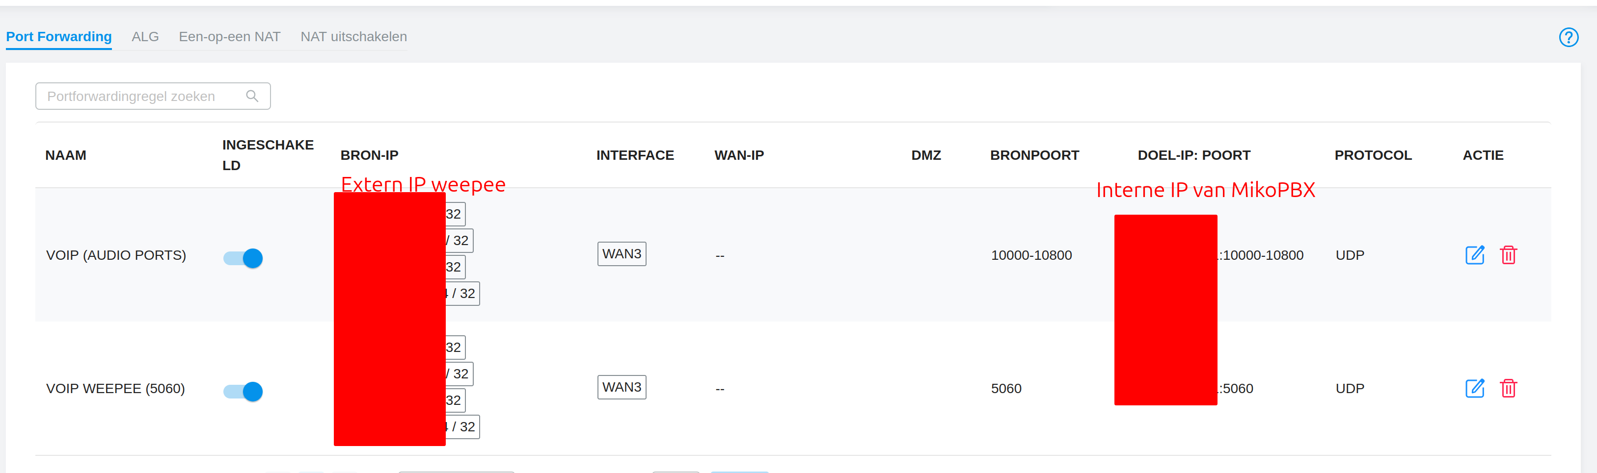This screenshot has height=473, width=1597.
Task: Click the WAN3 interface tag for VOIP WEEPEE
Action: click(x=621, y=387)
